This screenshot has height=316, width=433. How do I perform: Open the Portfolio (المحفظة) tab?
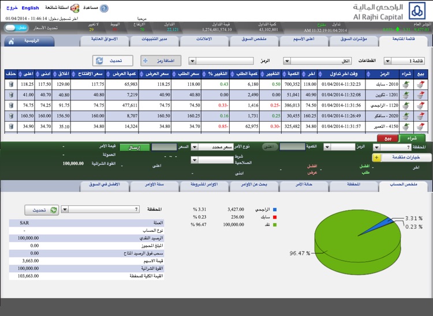(x=354, y=186)
